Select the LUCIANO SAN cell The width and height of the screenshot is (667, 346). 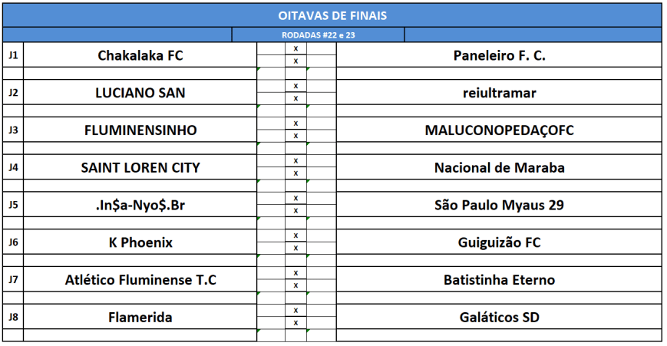pyautogui.click(x=140, y=93)
